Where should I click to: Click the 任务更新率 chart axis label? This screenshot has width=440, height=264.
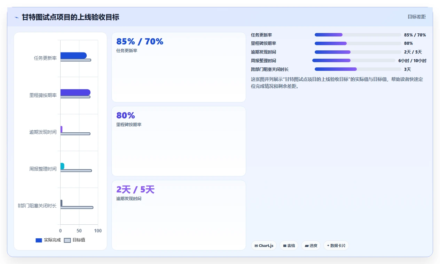45,58
